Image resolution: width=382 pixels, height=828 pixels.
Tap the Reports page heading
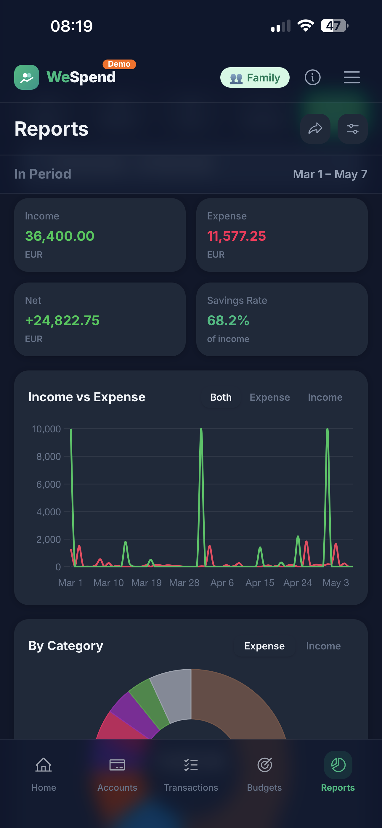pos(52,129)
